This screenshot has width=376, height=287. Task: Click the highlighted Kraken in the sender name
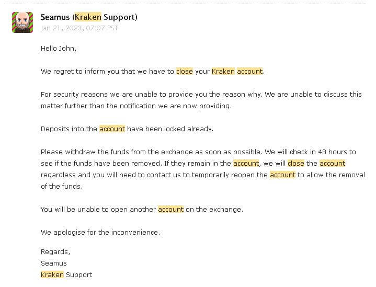(88, 17)
